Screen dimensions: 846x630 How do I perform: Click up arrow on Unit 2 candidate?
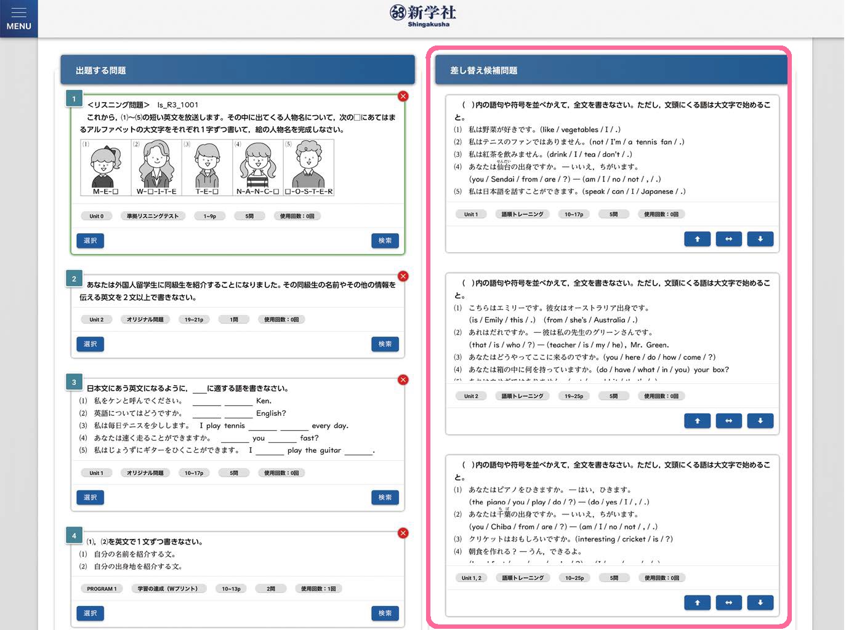pos(698,421)
